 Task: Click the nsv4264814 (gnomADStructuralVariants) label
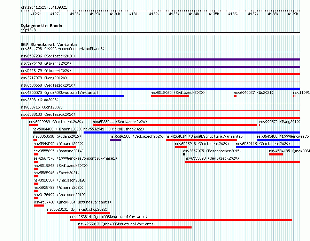(x=204, y=136)
